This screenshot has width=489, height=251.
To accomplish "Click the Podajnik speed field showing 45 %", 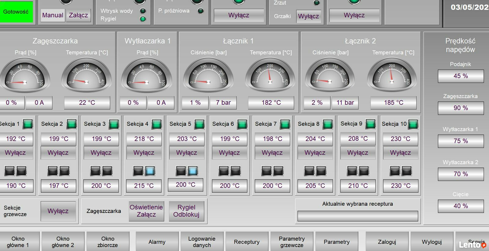I will click(461, 76).
